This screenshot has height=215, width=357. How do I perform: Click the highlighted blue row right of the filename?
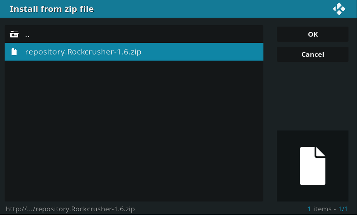[202, 52]
